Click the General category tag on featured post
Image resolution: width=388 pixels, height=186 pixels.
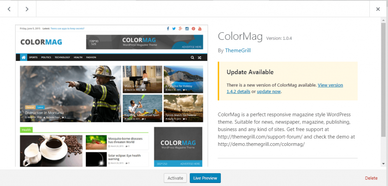click(x=30, y=107)
